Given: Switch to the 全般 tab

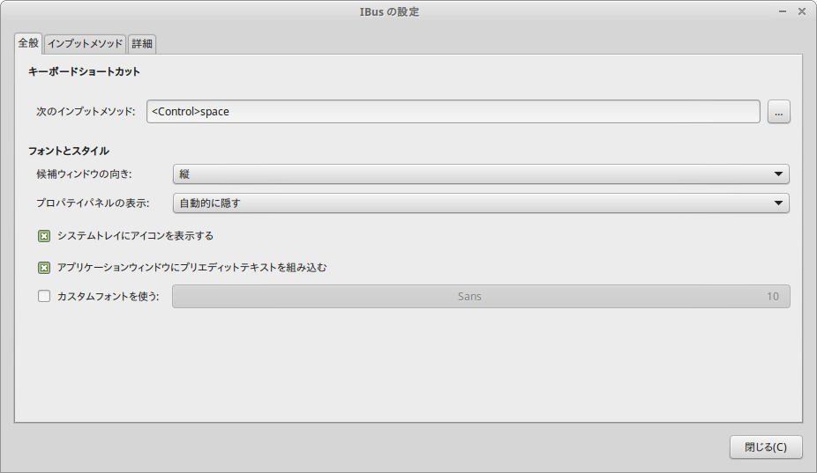Looking at the screenshot, I should pyautogui.click(x=28, y=43).
